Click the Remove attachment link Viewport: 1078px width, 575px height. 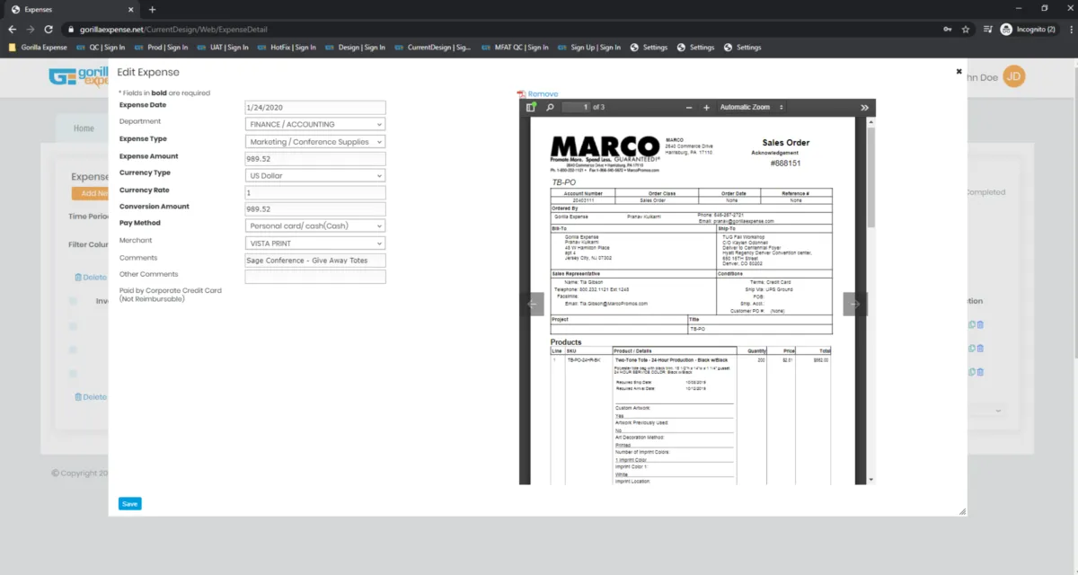point(542,93)
